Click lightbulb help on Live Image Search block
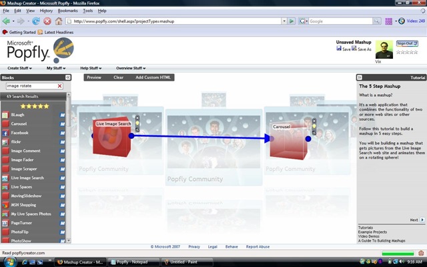The image size is (427, 267). tap(137, 123)
